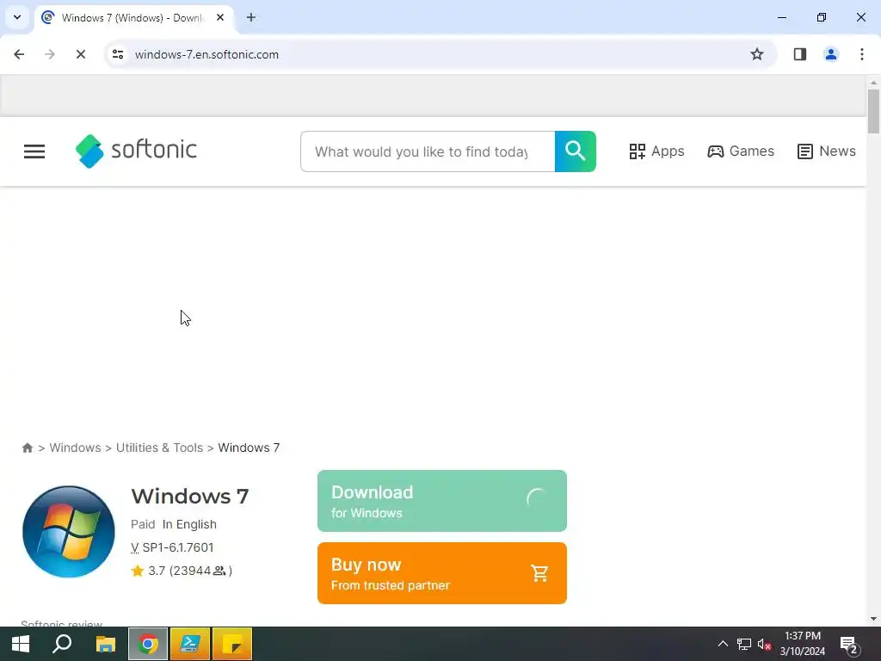Go to Windows breadcrumb link
The width and height of the screenshot is (881, 661).
point(76,448)
